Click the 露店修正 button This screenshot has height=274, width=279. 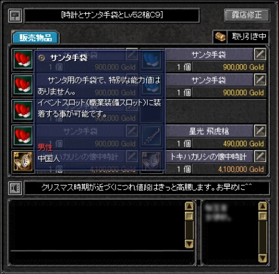[247, 15]
